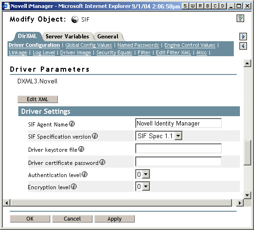Click the Internet Explorer title bar icon
The image size is (254, 230).
pyautogui.click(x=6, y=6)
